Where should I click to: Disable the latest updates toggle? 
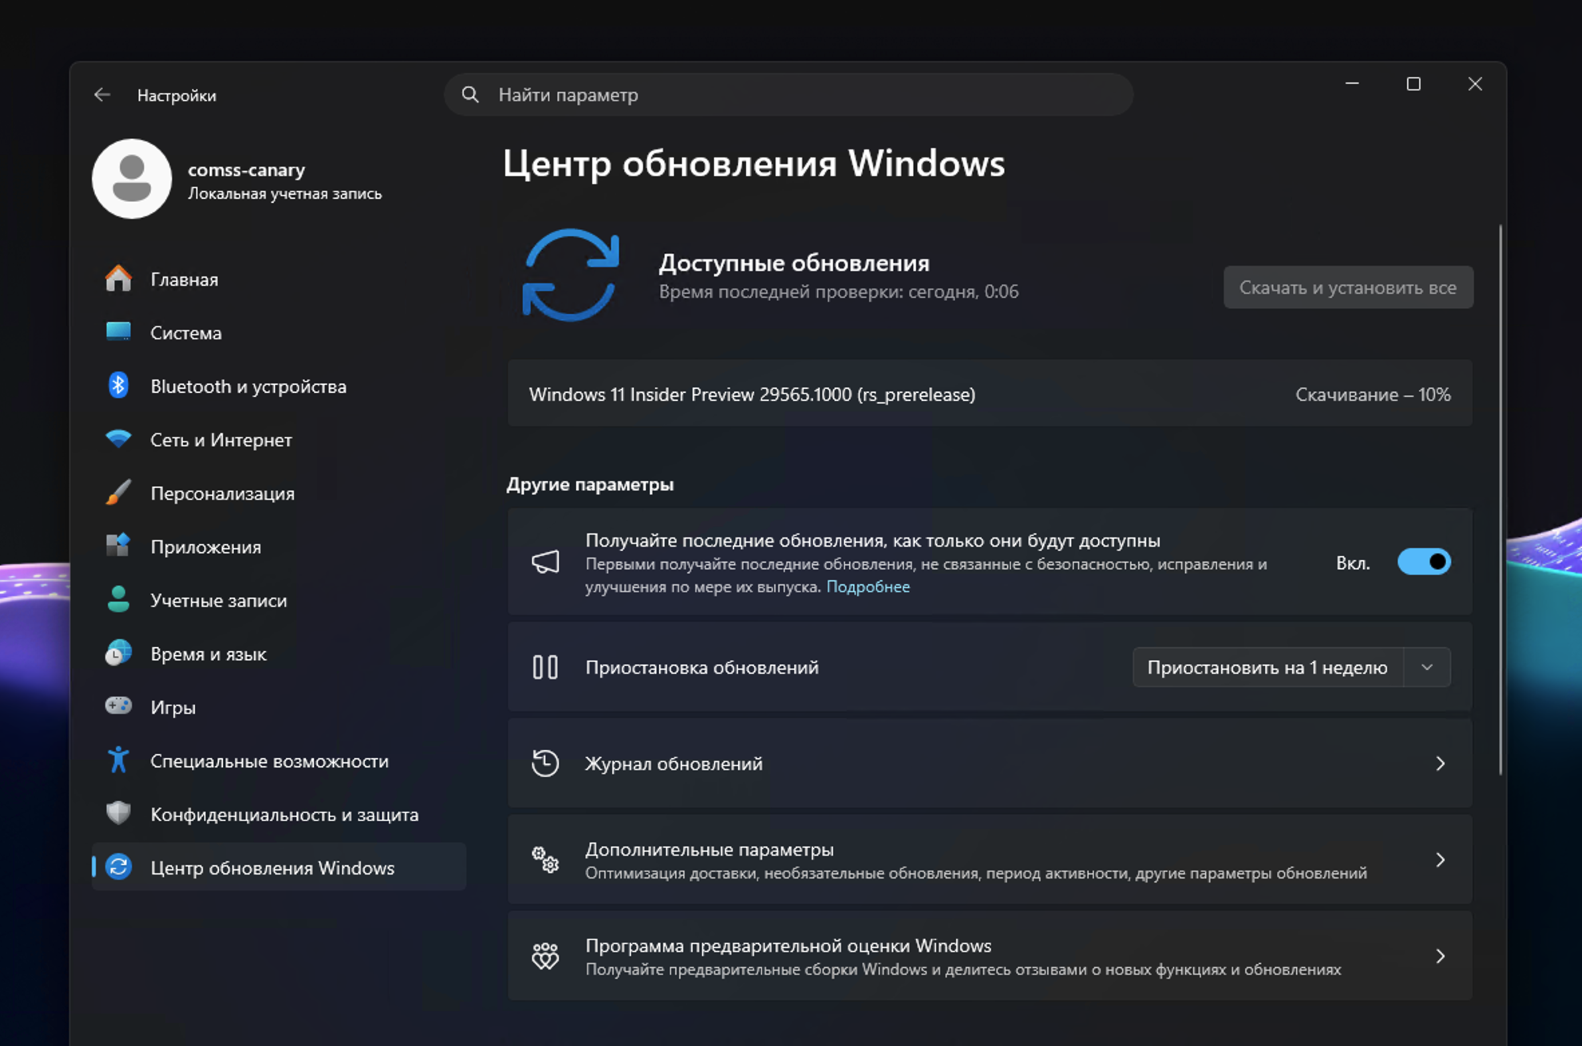(1424, 561)
